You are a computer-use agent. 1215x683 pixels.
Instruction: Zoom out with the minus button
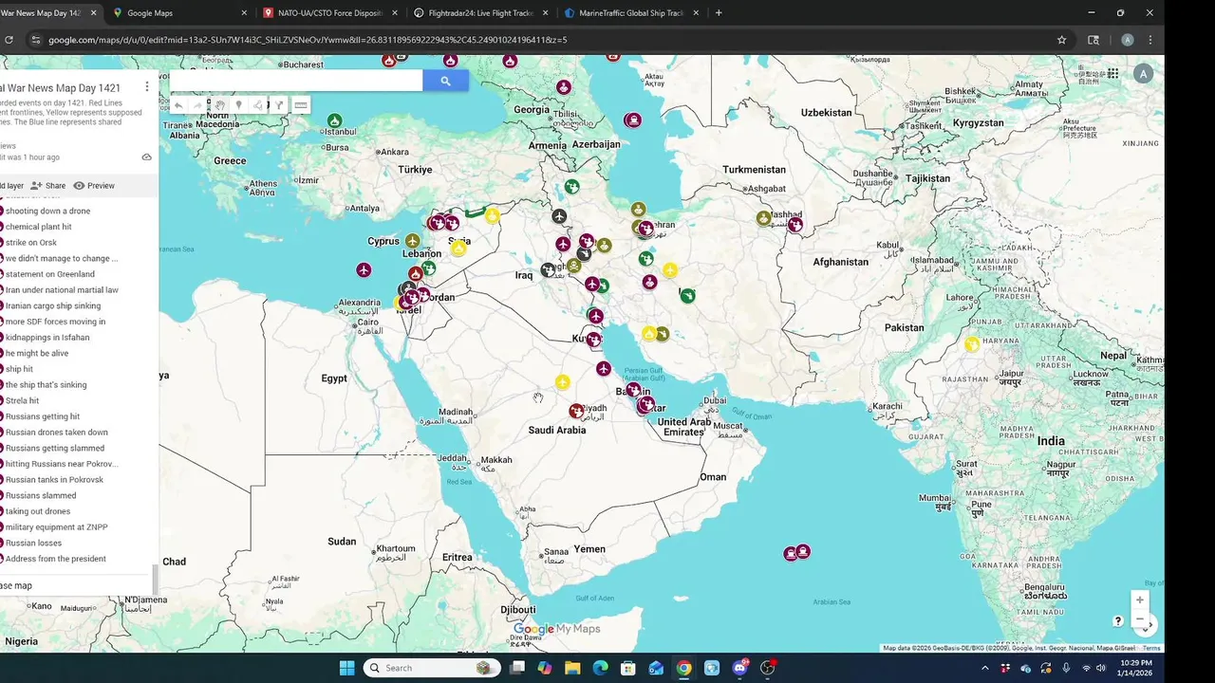click(1140, 618)
